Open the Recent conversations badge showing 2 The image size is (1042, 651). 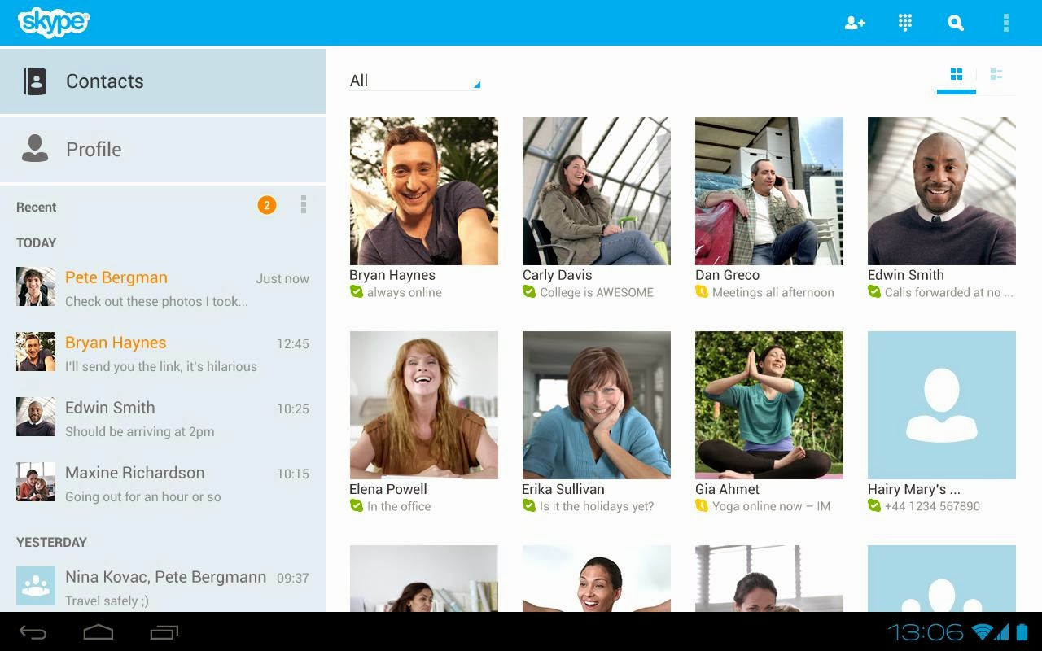tap(266, 205)
